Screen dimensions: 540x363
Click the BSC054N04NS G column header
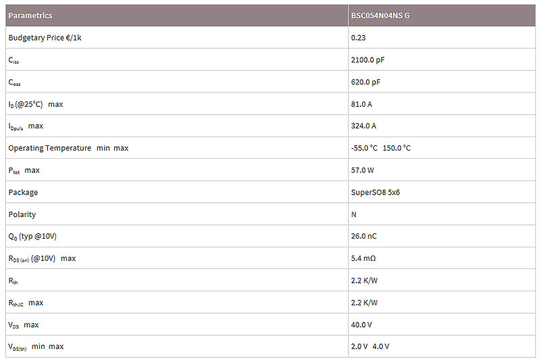coord(380,16)
